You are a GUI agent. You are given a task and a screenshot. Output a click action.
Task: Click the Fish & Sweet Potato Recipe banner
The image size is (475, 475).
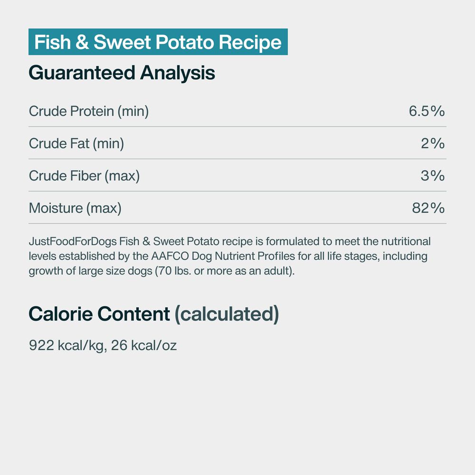coord(158,42)
